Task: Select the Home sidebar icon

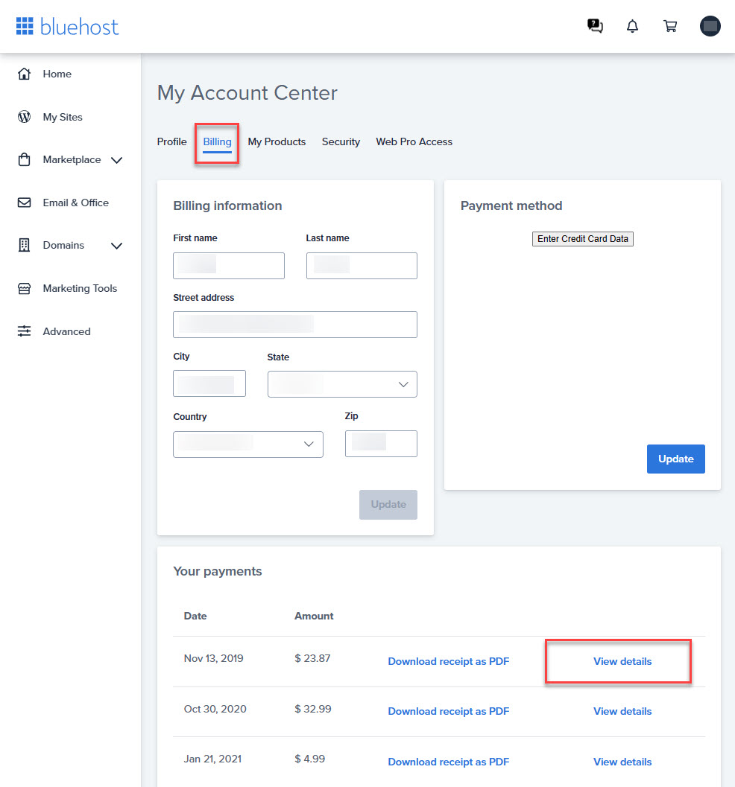Action: pyautogui.click(x=25, y=74)
